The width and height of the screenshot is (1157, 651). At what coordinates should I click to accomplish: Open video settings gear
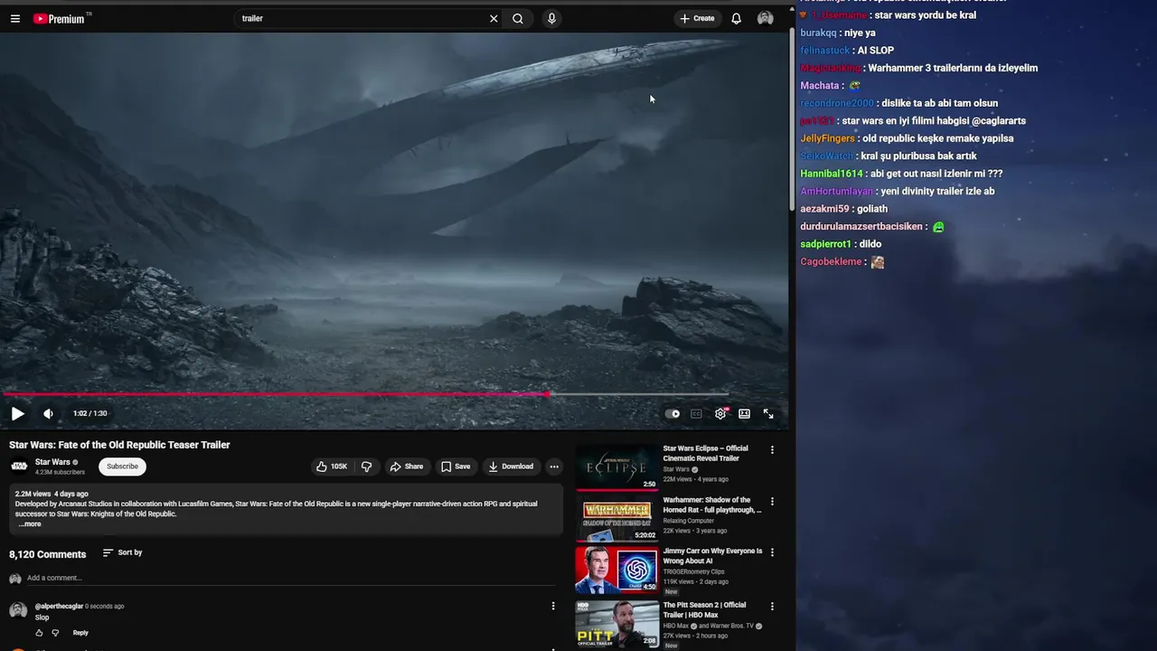tap(720, 413)
